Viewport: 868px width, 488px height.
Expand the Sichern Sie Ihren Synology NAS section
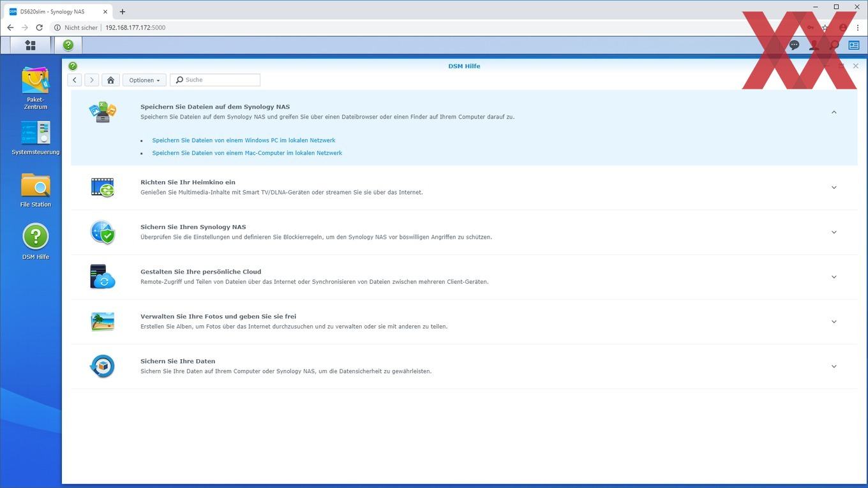(x=834, y=232)
